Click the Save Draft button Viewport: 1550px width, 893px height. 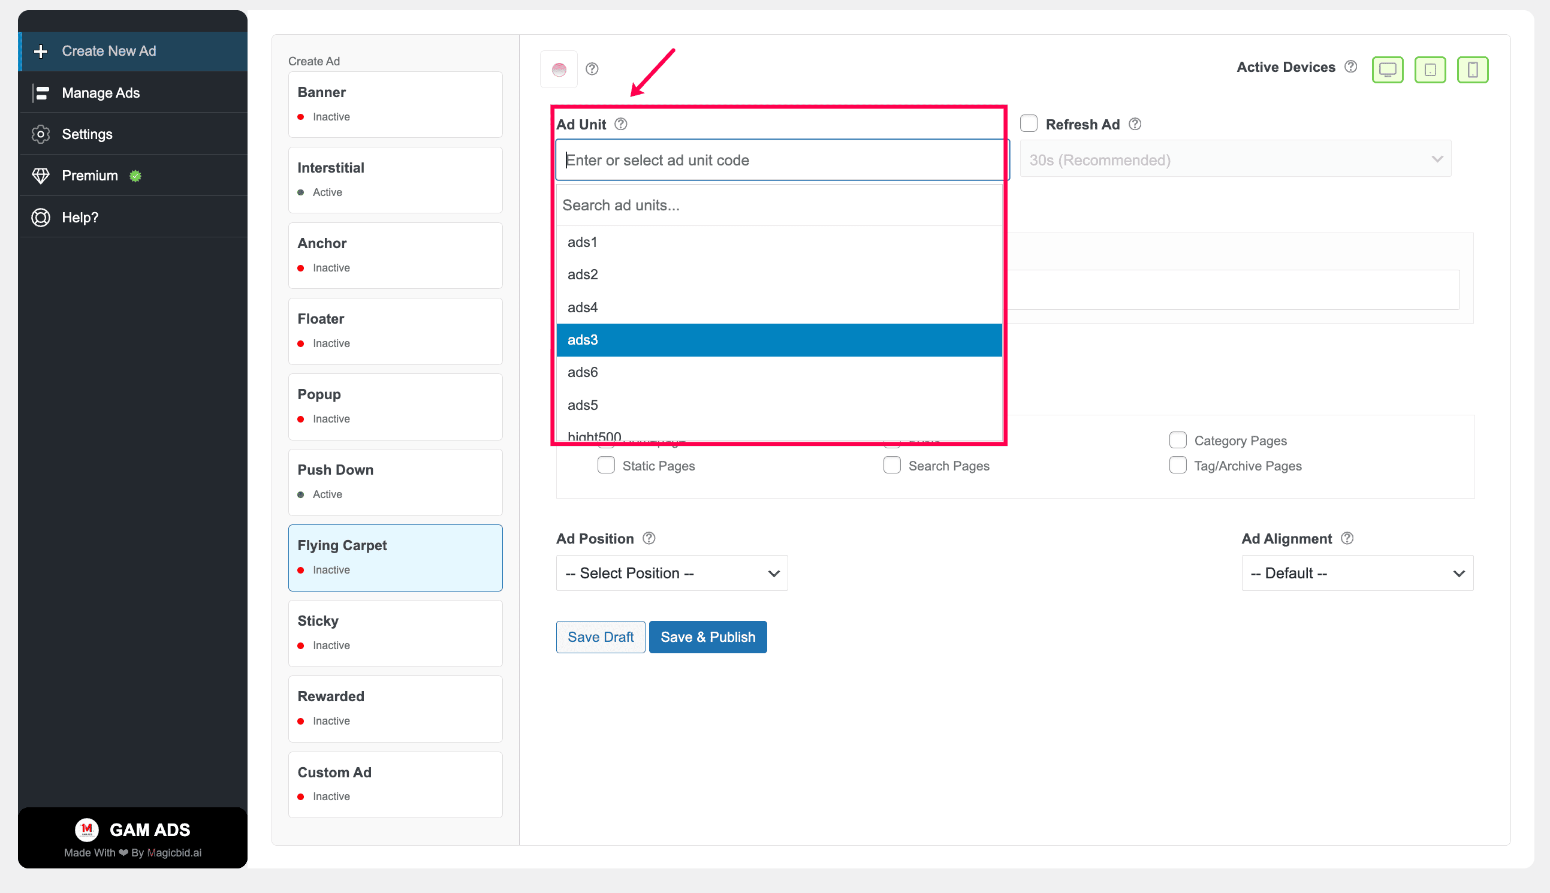[x=601, y=636]
